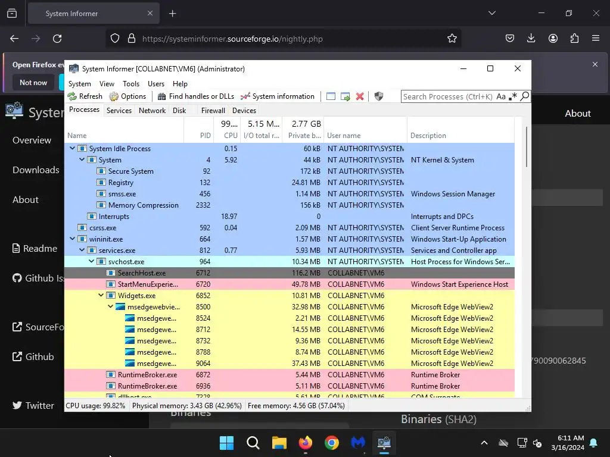The width and height of the screenshot is (610, 457).
Task: Open Windows Start menu
Action: tap(226, 443)
